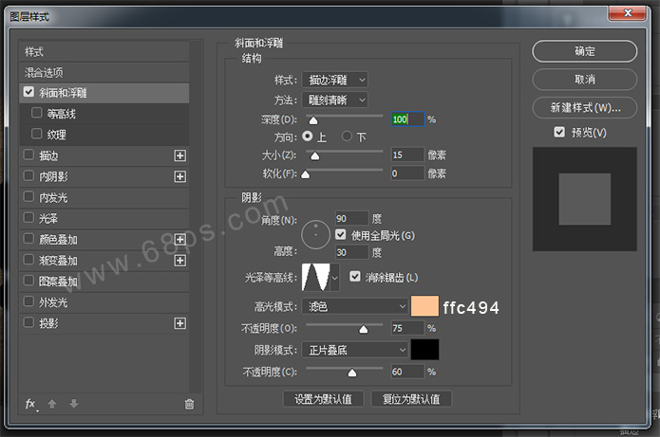Enable the 渐变叠加 effect checkbox
The image size is (660, 437).
(28, 260)
